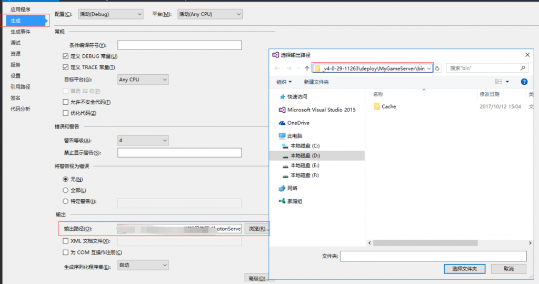
Task: Click the refresh icon beside address bar
Action: [x=437, y=68]
